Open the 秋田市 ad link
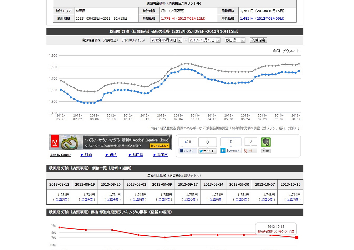Viewport: 354px width, 250px height. point(160,155)
